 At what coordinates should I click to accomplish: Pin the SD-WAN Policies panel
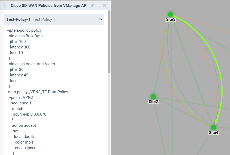click(92, 6)
